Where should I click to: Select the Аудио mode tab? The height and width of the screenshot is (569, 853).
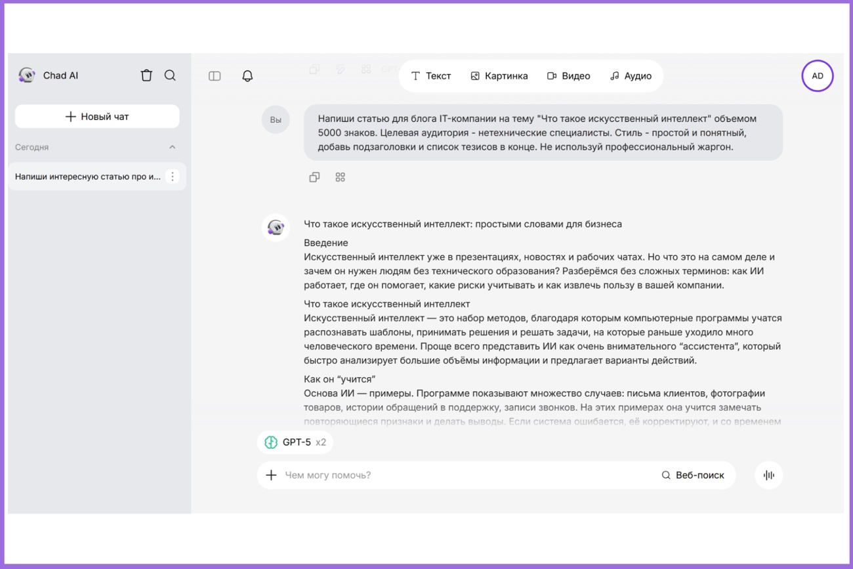(631, 76)
